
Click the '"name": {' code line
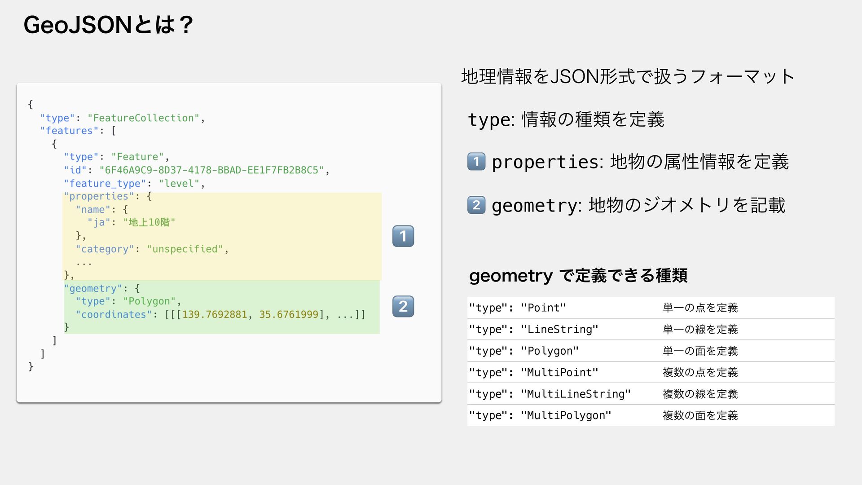pyautogui.click(x=102, y=209)
